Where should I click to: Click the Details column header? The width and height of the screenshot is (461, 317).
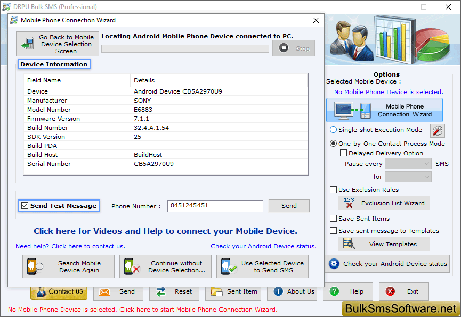(219, 80)
